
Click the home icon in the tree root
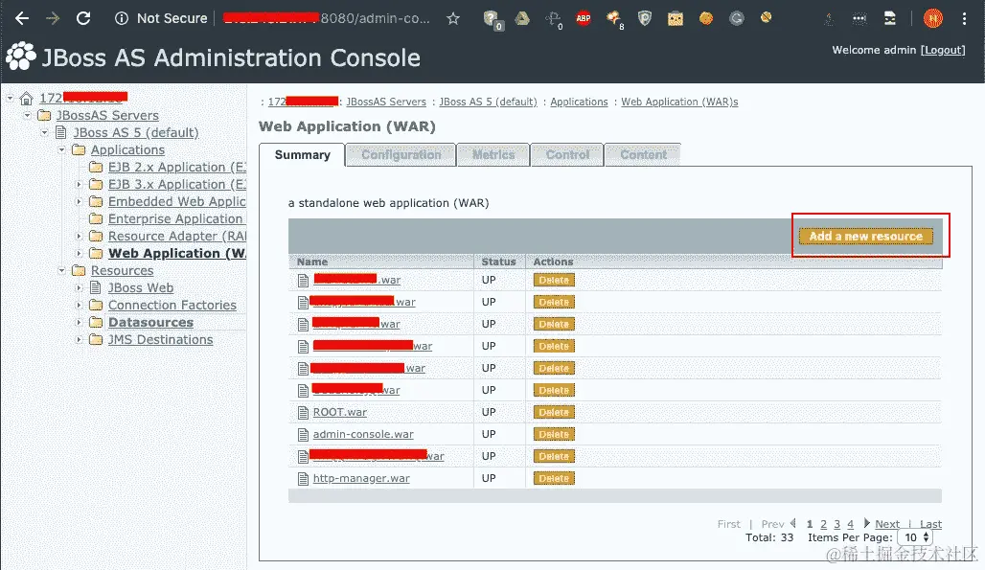pyautogui.click(x=26, y=99)
